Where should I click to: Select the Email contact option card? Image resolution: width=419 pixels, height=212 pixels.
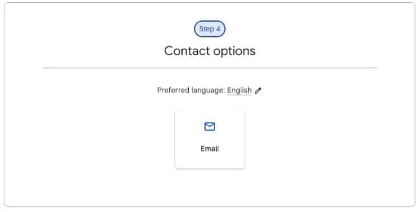pyautogui.click(x=209, y=139)
